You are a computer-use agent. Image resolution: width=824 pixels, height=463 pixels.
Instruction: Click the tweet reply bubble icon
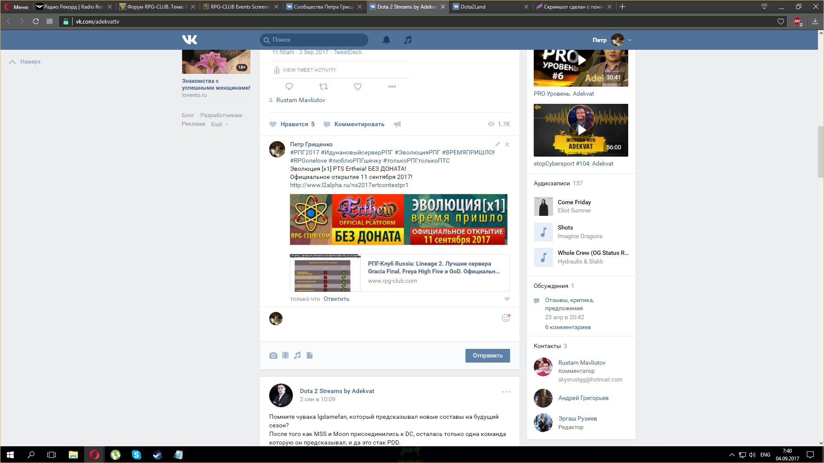coord(289,87)
